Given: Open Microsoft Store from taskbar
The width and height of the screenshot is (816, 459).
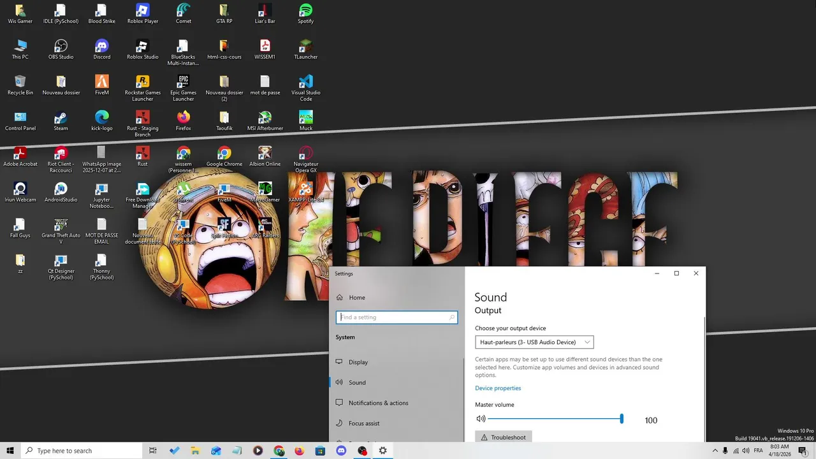Looking at the screenshot, I should tap(320, 451).
